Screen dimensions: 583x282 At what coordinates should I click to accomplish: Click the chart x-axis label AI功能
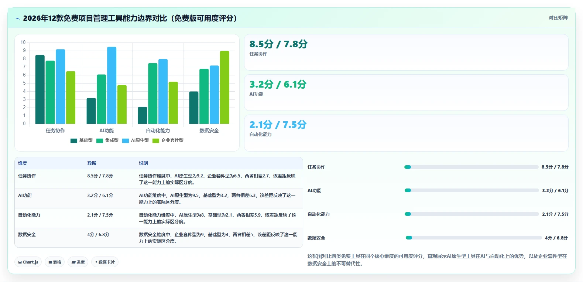point(107,130)
